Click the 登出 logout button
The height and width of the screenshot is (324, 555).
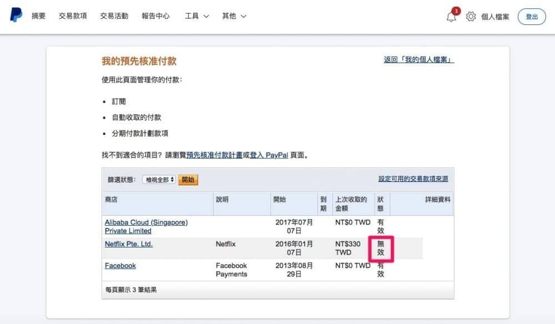coord(532,17)
